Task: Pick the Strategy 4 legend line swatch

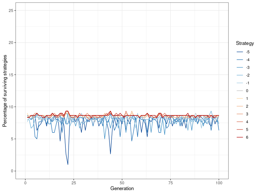Action: click(240, 122)
